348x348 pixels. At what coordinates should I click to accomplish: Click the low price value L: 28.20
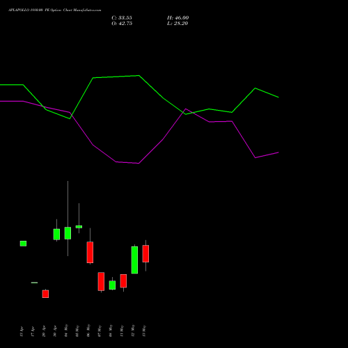[x=177, y=24]
